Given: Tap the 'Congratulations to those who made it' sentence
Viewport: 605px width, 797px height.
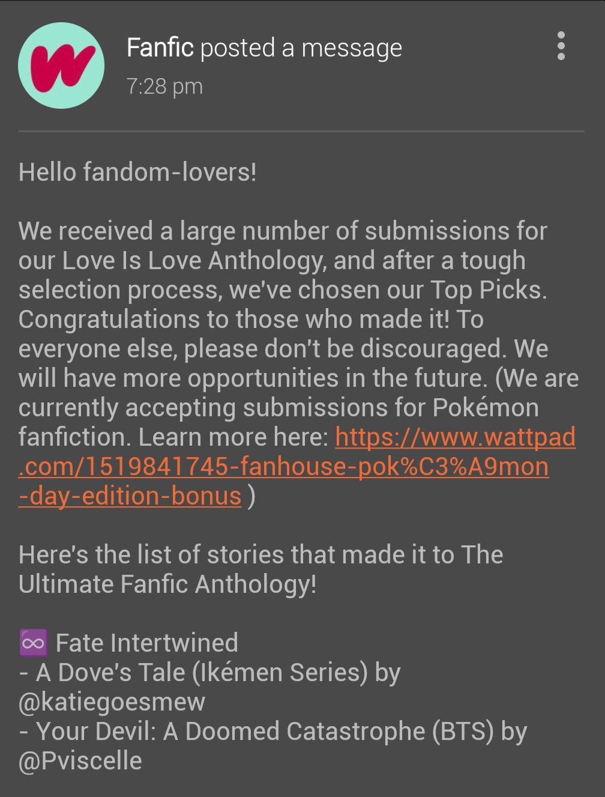Looking at the screenshot, I should 234,320.
